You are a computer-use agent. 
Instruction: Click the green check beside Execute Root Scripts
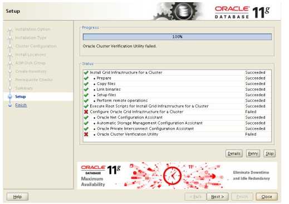(x=86, y=106)
